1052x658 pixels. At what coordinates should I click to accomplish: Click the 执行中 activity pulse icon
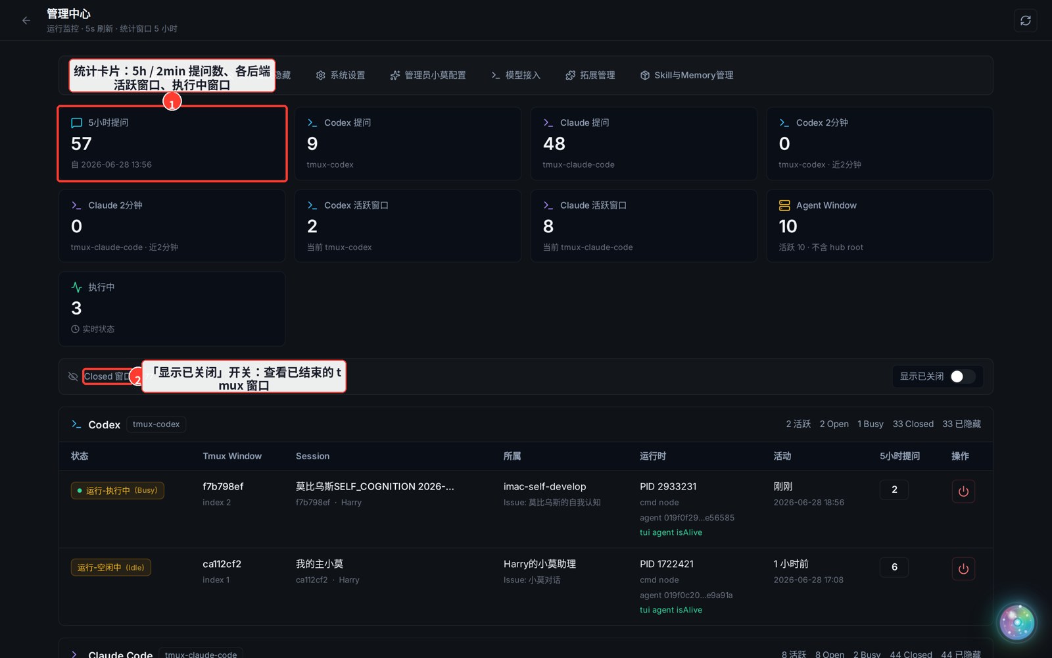coord(77,287)
